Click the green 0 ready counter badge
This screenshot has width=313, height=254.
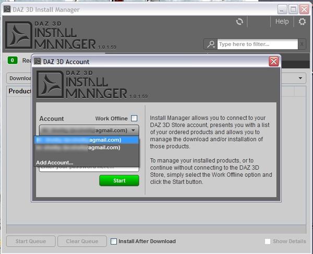13,60
